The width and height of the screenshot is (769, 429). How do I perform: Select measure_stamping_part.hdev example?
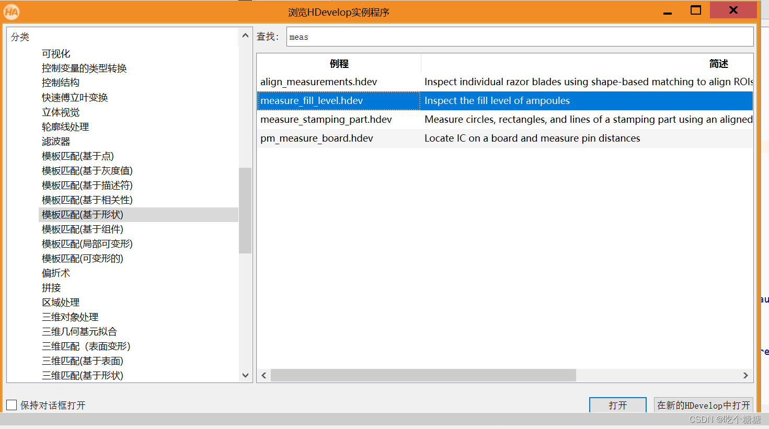[x=326, y=119]
